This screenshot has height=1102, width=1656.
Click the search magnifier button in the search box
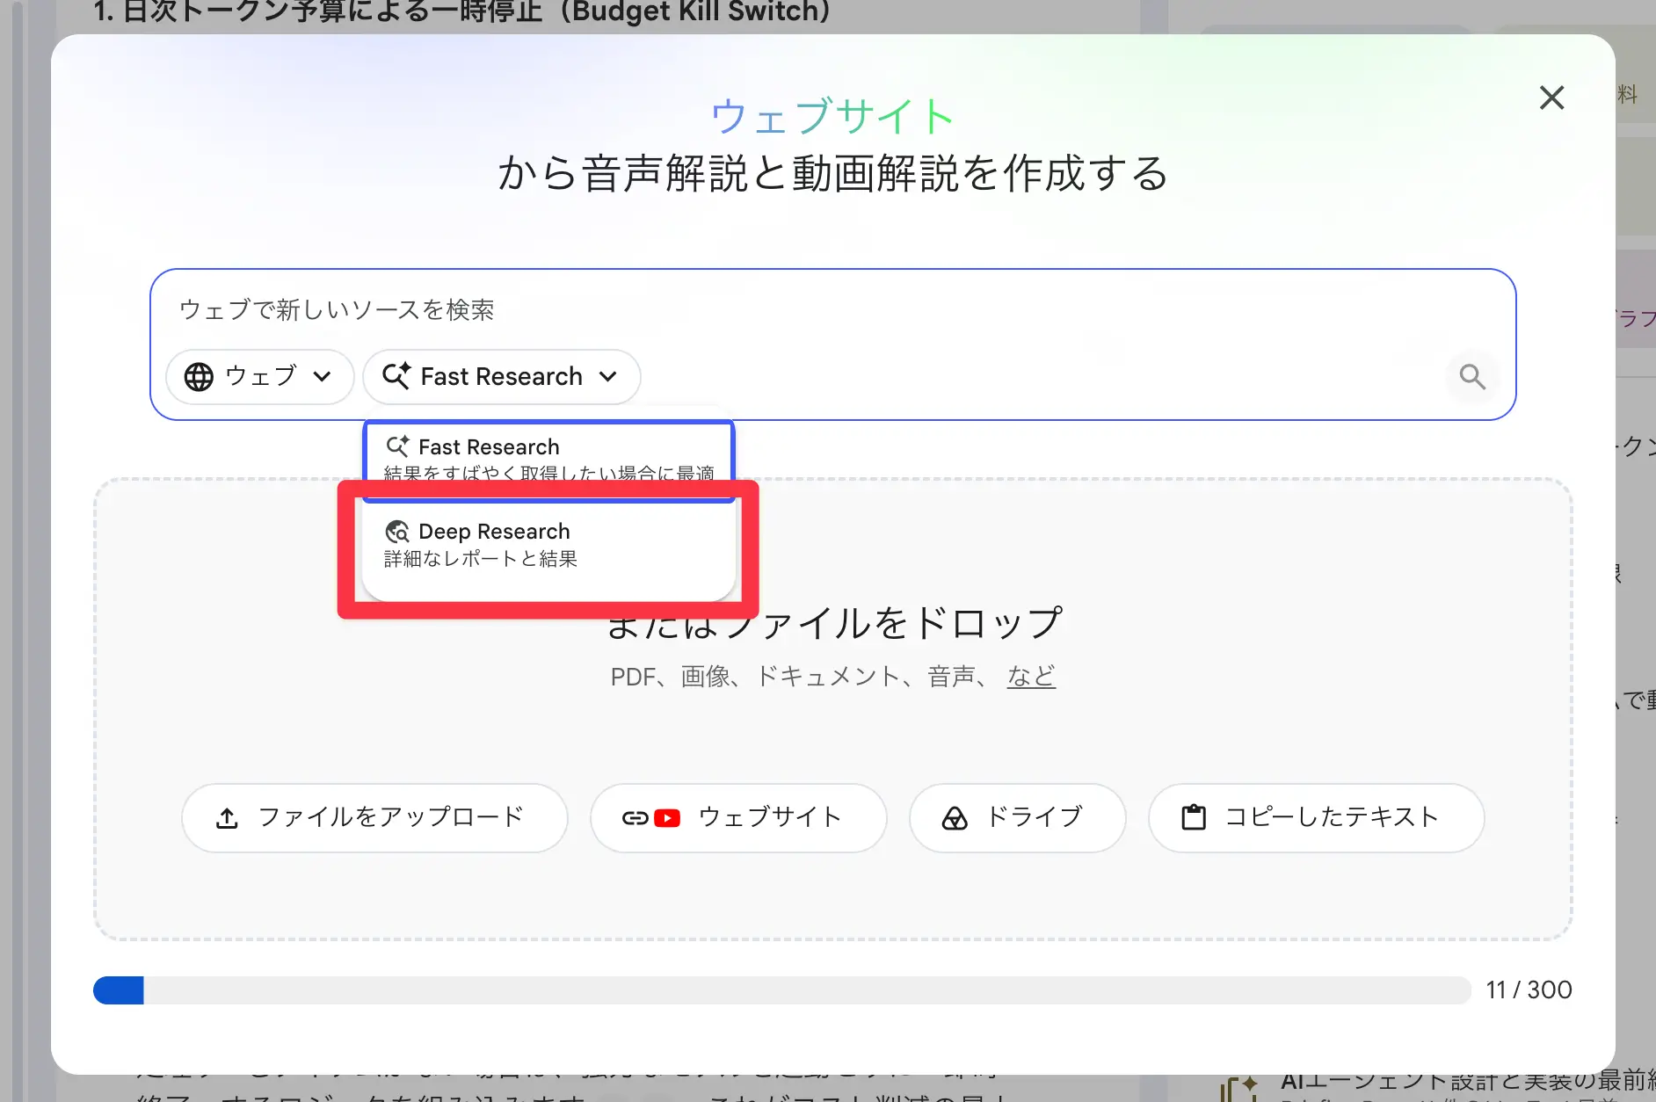pos(1472,377)
